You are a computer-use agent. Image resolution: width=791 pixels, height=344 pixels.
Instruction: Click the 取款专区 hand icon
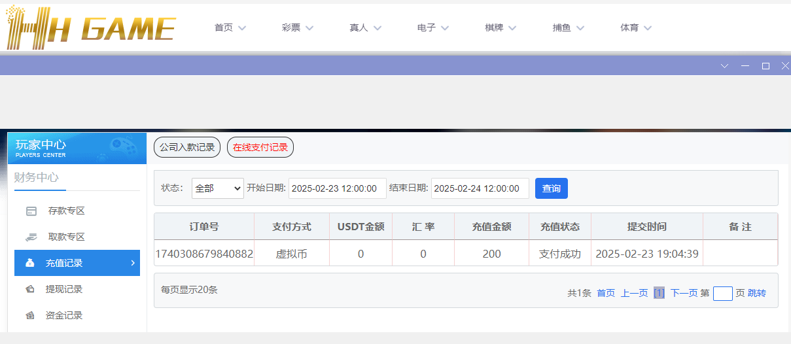pos(31,237)
